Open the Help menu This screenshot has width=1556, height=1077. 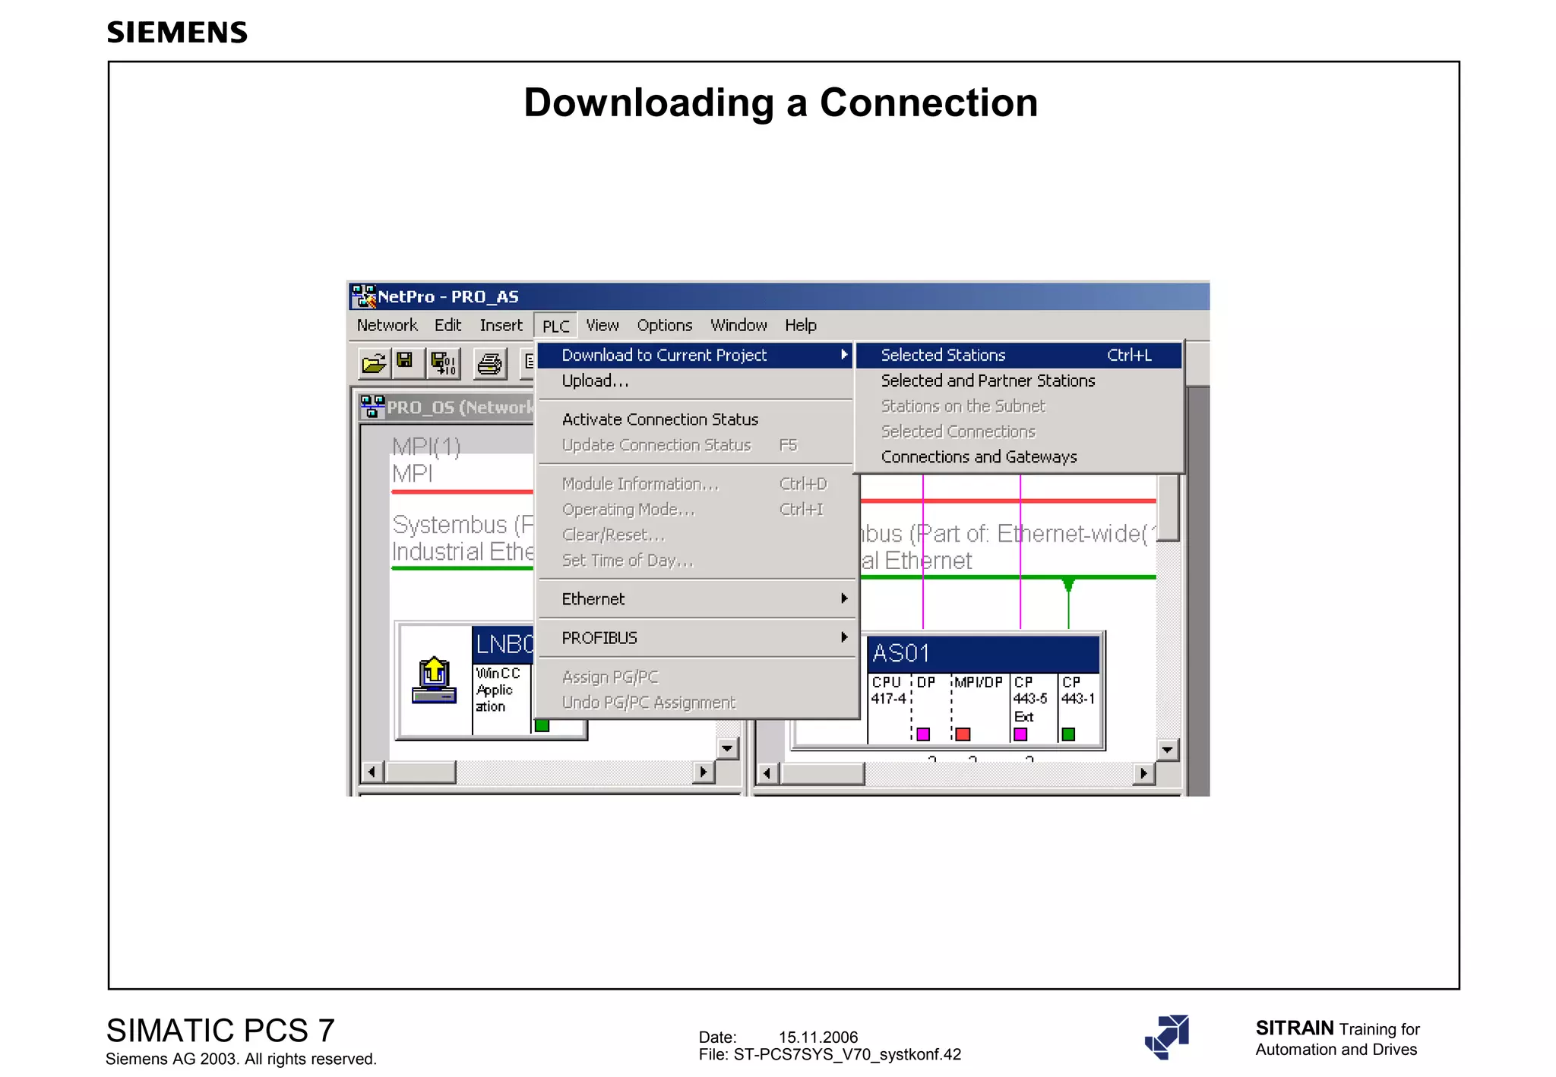point(800,325)
